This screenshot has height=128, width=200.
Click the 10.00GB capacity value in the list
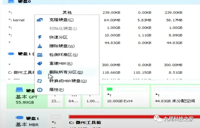point(112,35)
